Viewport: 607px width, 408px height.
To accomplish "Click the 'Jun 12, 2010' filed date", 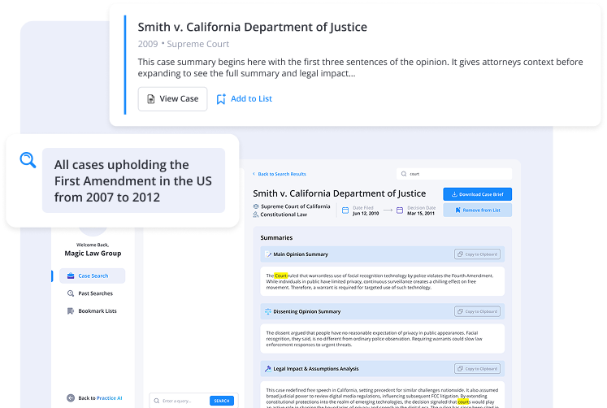I will point(366,213).
